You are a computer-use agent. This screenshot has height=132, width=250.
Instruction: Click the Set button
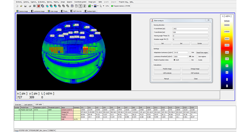181,43
